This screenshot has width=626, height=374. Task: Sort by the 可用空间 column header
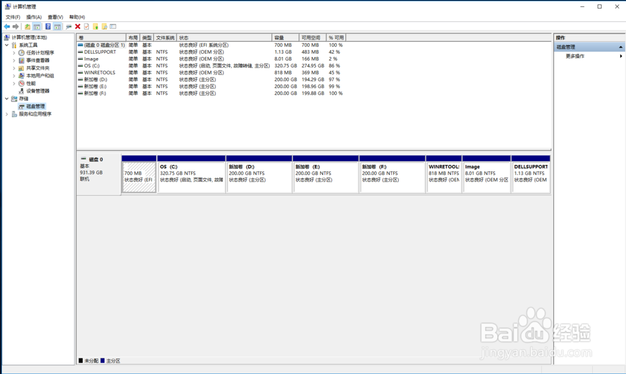[312, 38]
